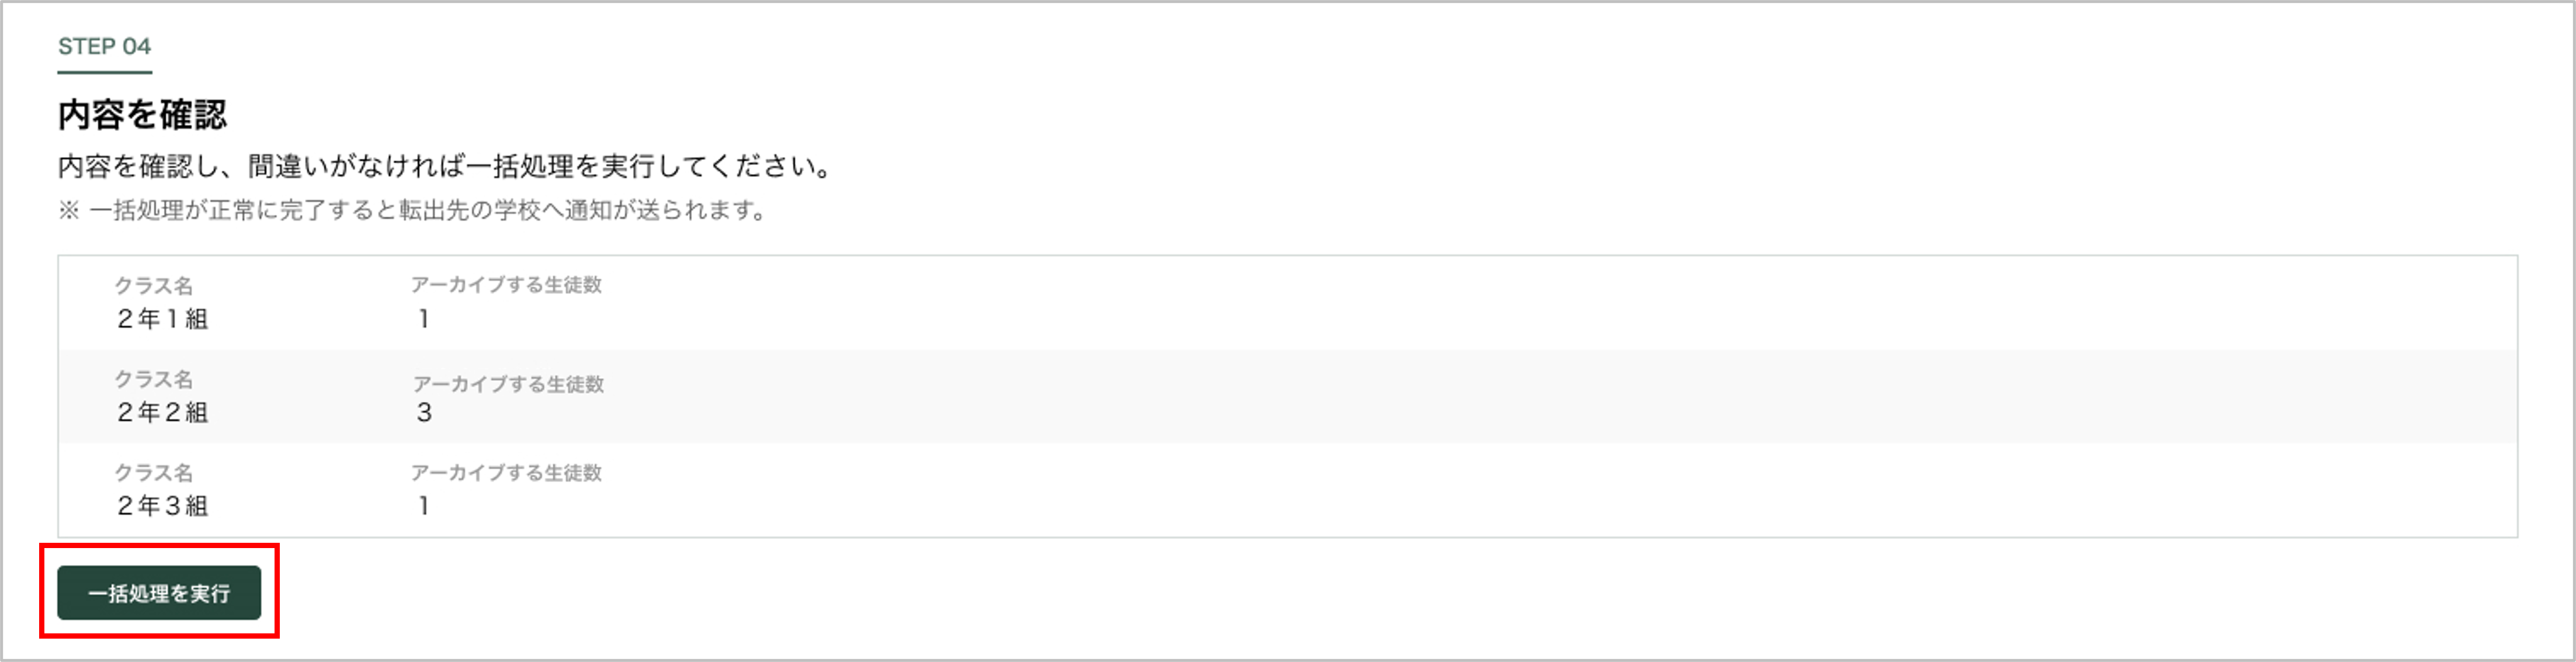2576x662 pixels.
Task: Click the student count 1 for 2年1組
Action: 424,319
